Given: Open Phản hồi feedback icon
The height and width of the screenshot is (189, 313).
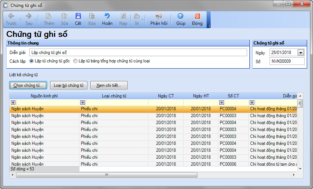Looking at the screenshot, I should tap(158, 16).
